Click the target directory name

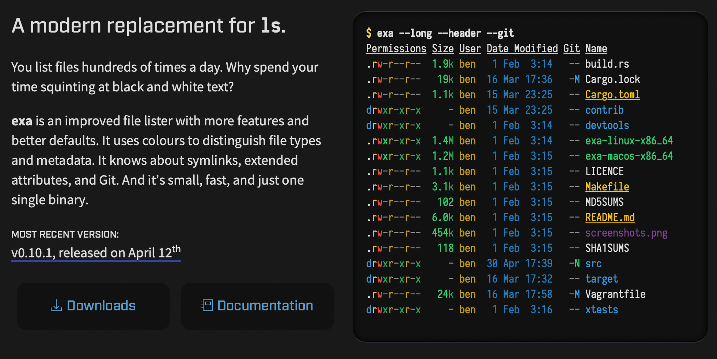pyautogui.click(x=602, y=279)
